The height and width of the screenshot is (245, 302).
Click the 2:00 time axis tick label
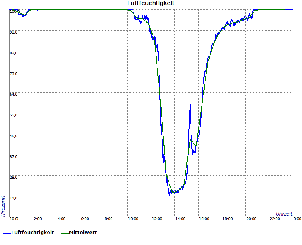click(x=37, y=219)
